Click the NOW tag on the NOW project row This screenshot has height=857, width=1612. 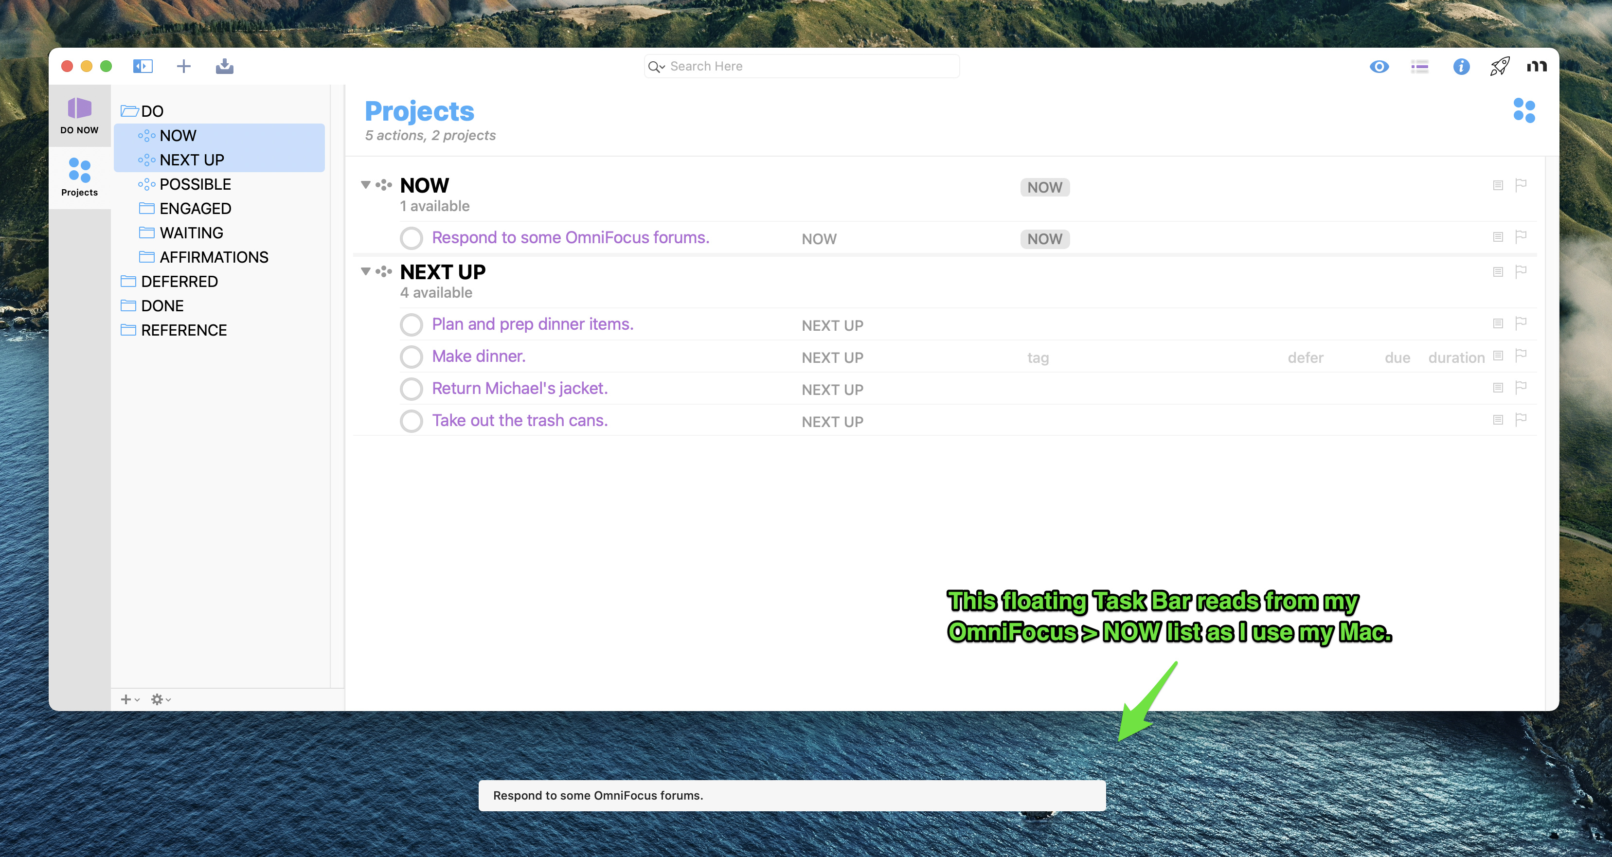point(1045,188)
